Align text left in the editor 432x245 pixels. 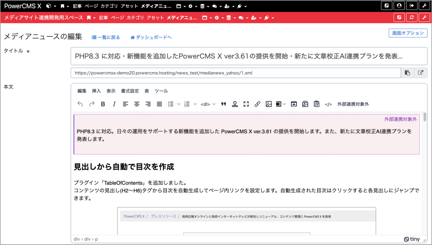coord(126,104)
